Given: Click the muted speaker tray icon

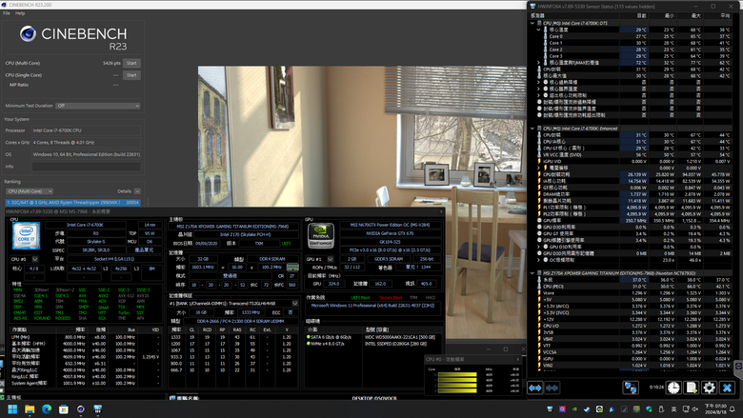Looking at the screenshot, I should [x=695, y=409].
